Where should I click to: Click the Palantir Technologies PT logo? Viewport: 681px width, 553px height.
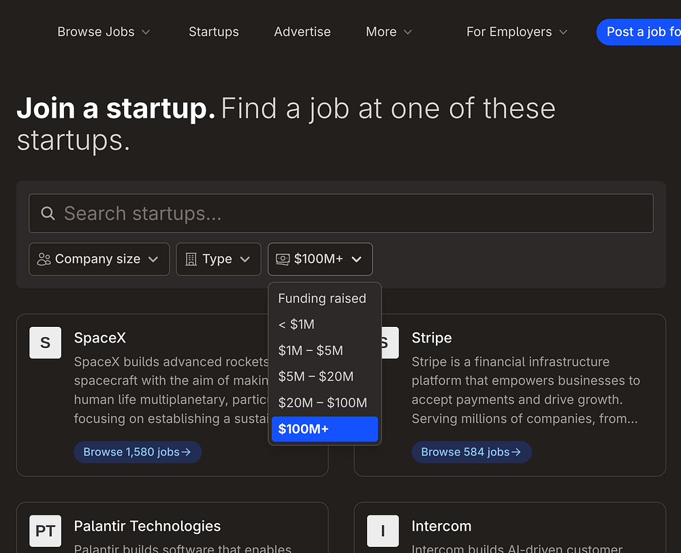[x=46, y=531]
